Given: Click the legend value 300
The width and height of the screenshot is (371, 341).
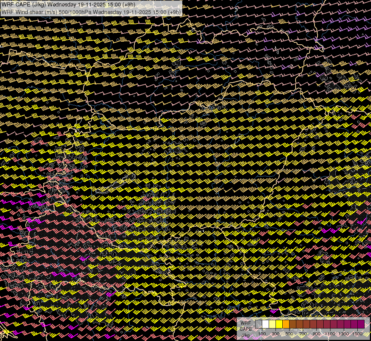Looking at the screenshot, I should tap(276, 334).
